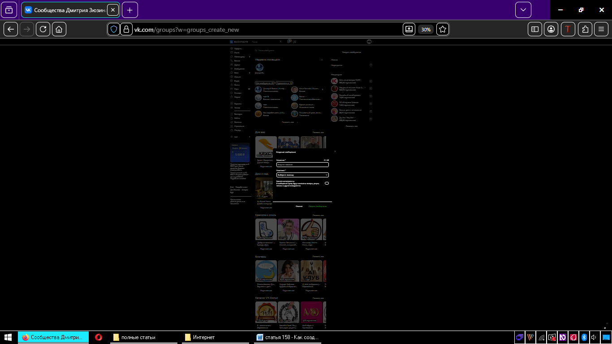Click the community name input field

302,165
